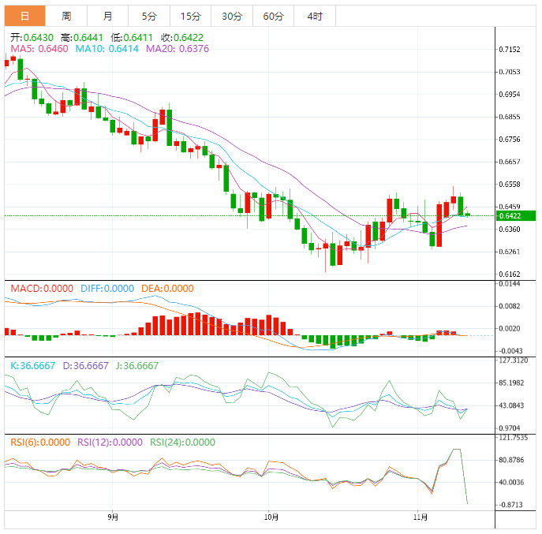Click the MA5 moving average label
This screenshot has width=542, height=534.
click(39, 49)
